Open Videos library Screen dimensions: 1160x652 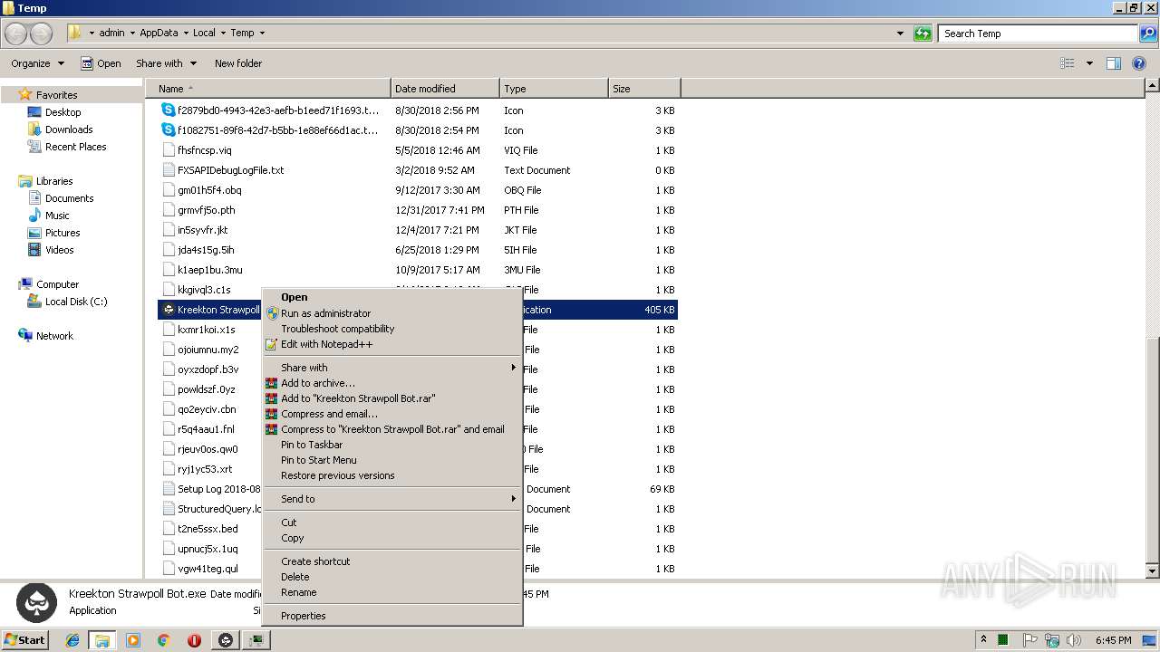[x=59, y=250]
